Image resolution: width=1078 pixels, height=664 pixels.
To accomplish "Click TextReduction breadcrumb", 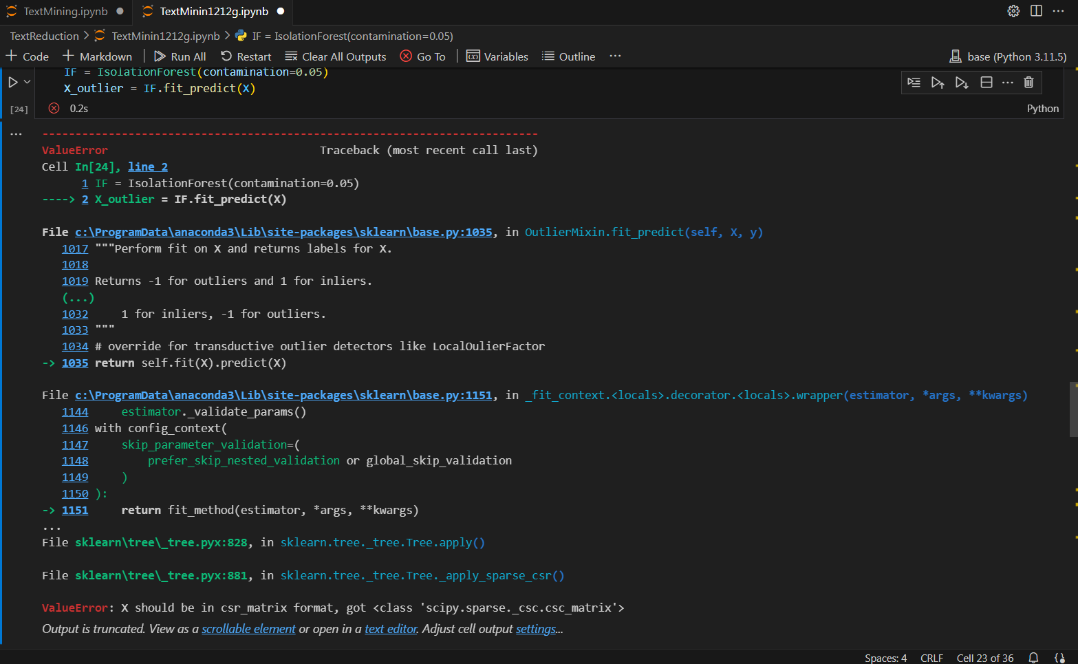I will pos(45,36).
